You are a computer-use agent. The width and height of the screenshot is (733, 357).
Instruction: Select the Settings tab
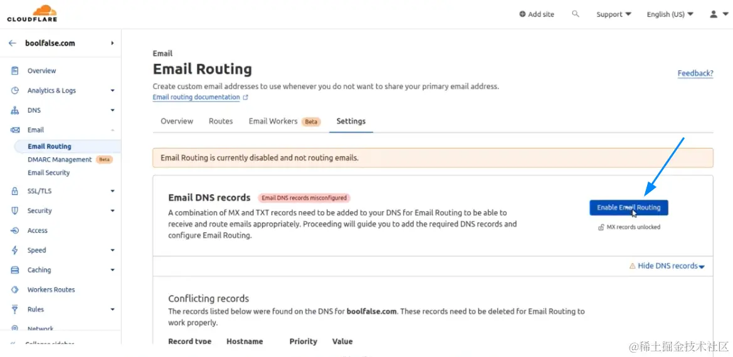351,121
